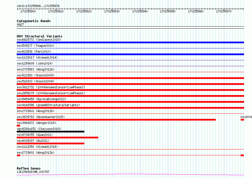Click nsv4141596 (gnomADStructuralVariants) label
Image resolution: width=252 pixels, height=178 pixels.
coord(48,105)
